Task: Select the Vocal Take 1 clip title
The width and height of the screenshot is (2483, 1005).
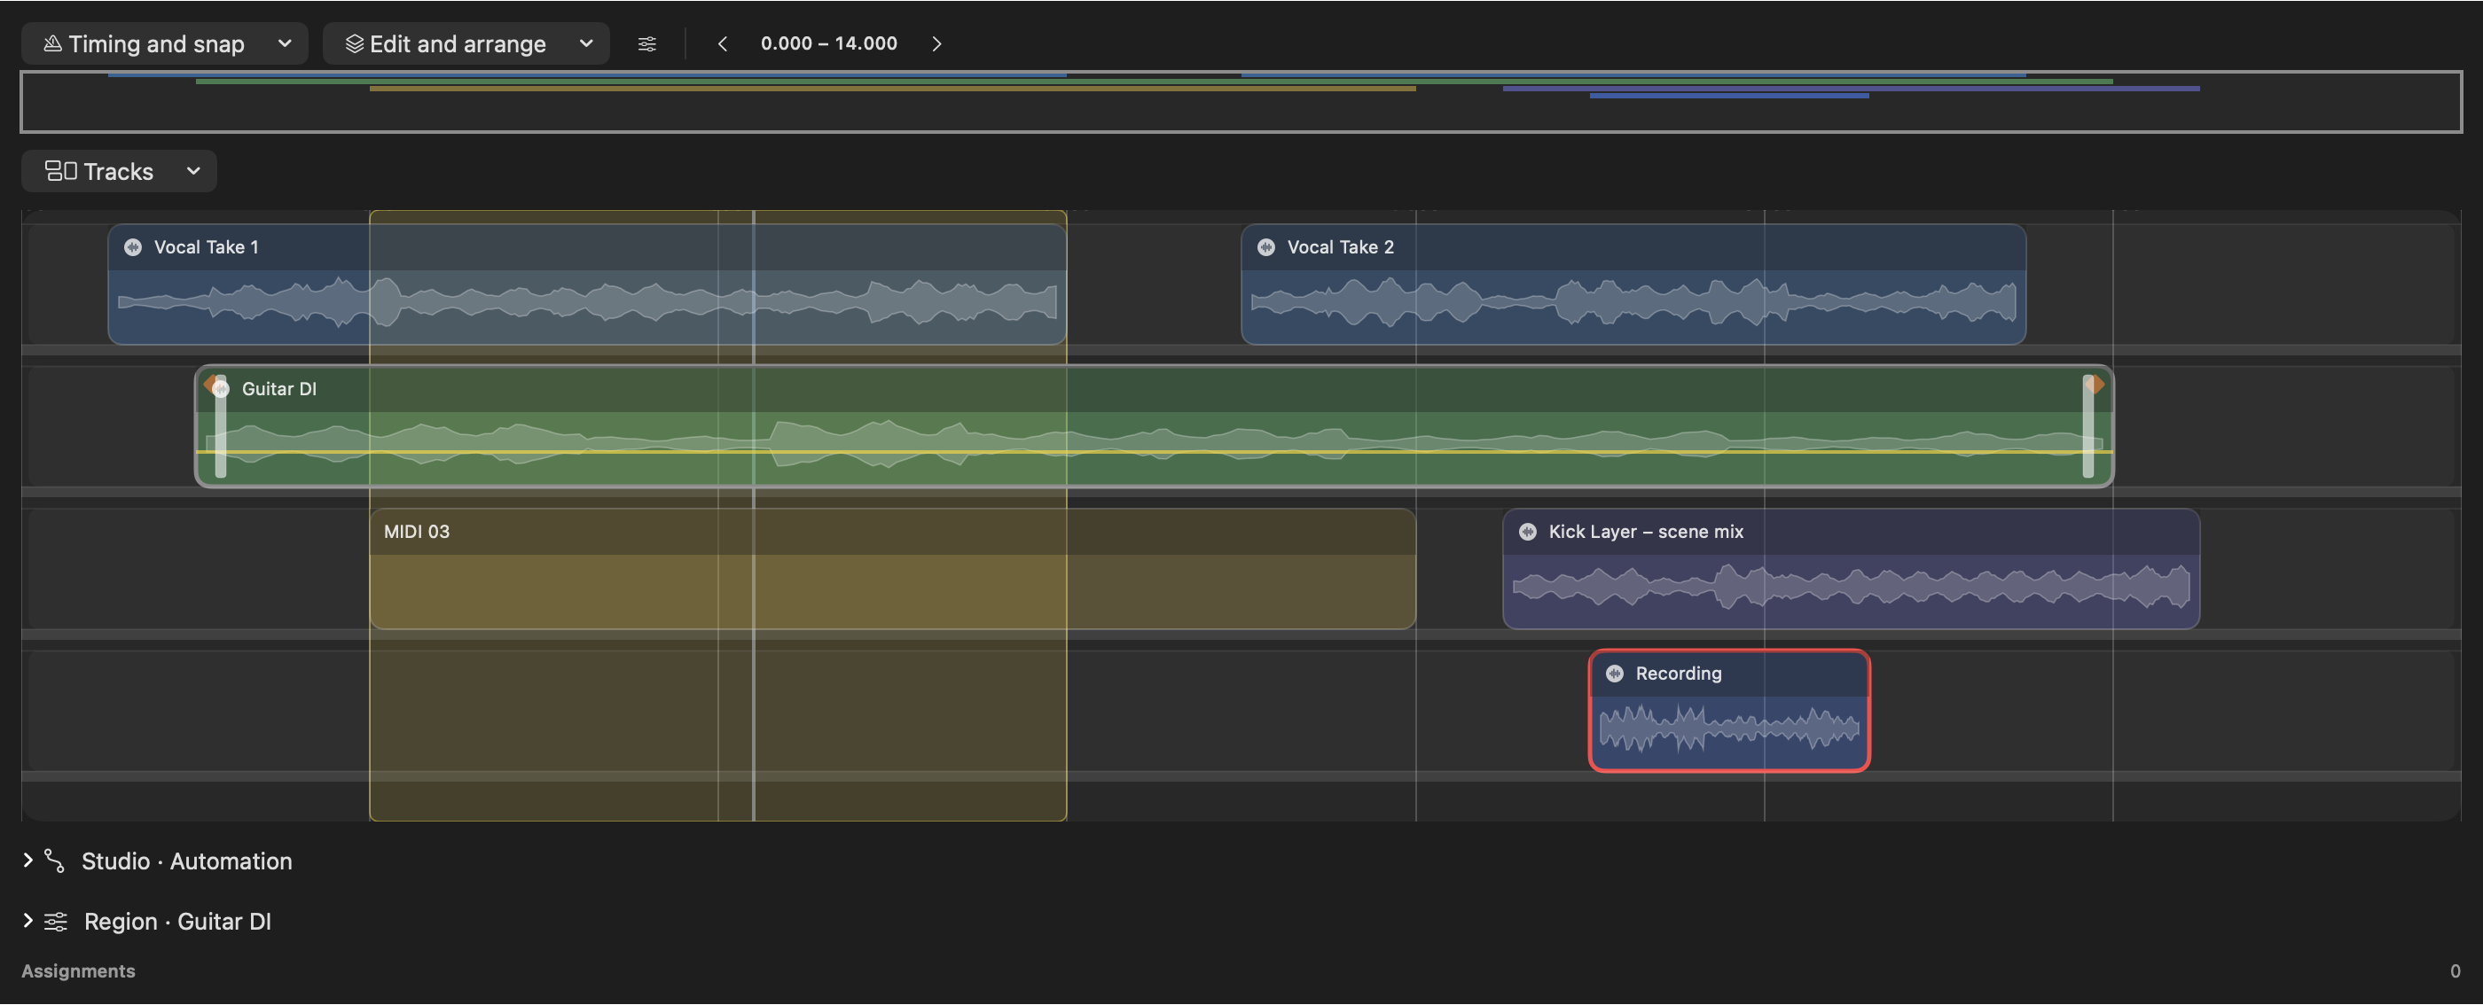Action: 207,247
